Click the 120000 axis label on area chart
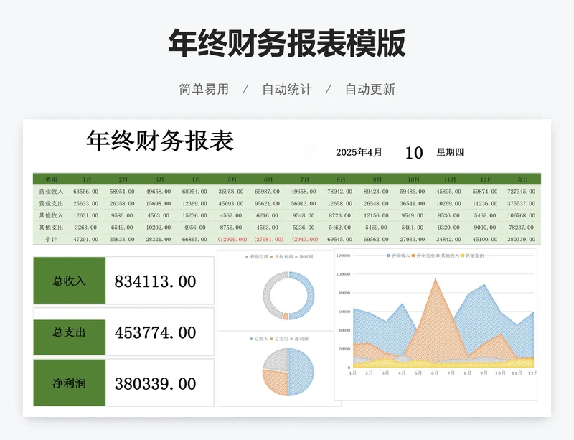 (343, 256)
